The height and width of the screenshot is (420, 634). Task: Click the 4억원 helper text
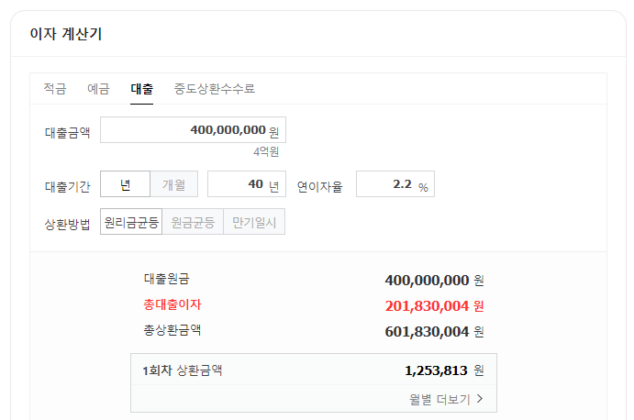(x=266, y=152)
